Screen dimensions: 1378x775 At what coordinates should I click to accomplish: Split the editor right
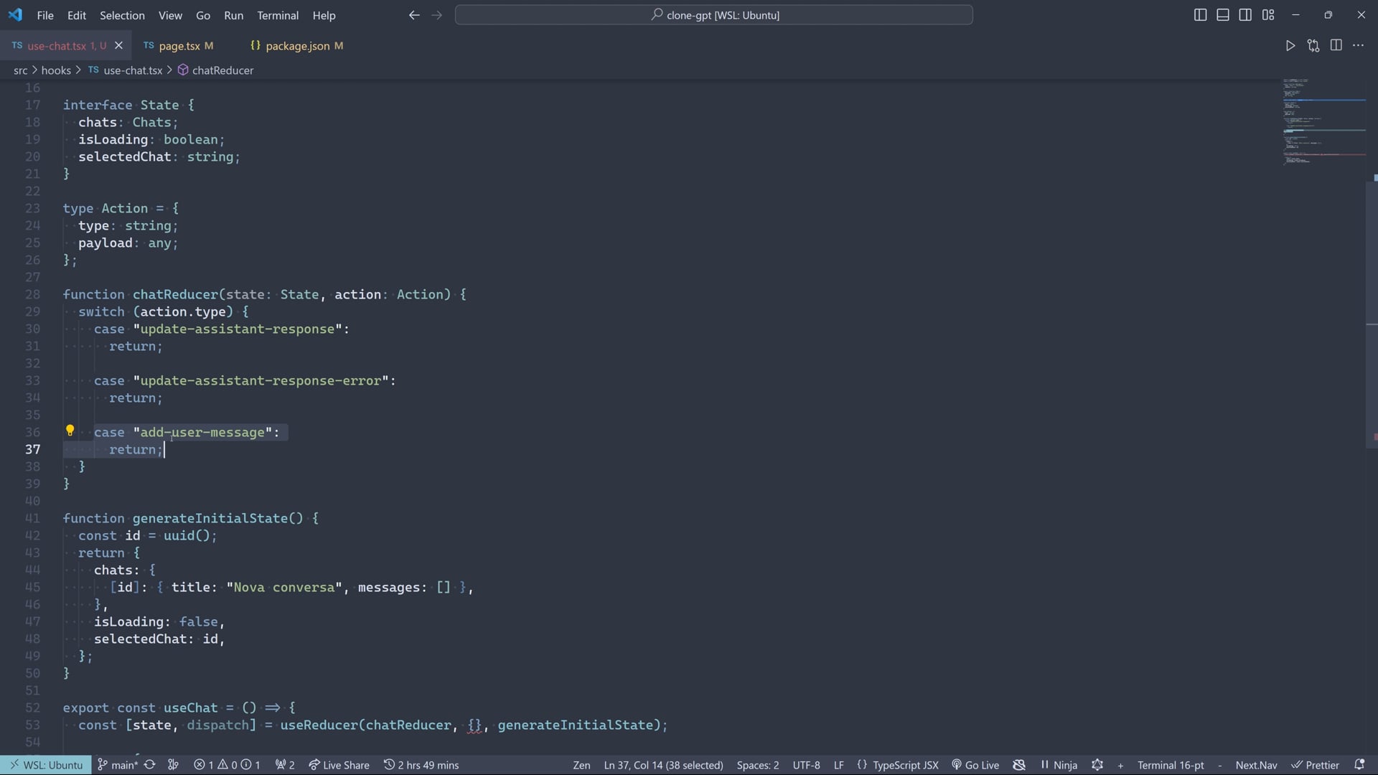point(1336,46)
